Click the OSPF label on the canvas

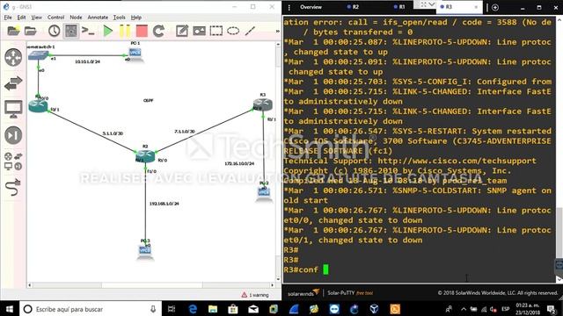tap(149, 101)
